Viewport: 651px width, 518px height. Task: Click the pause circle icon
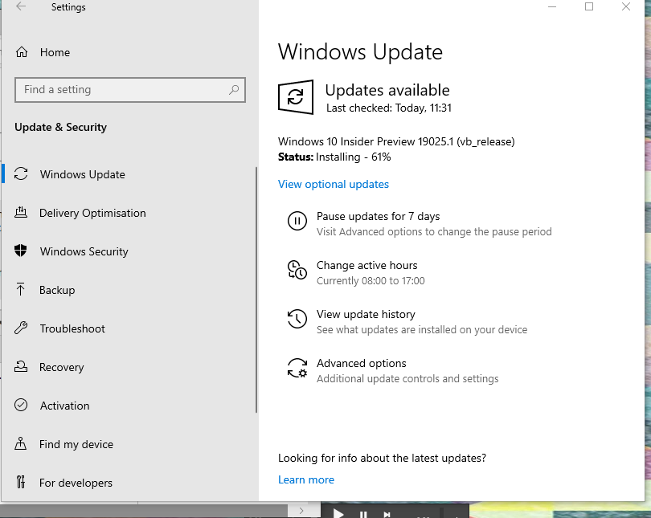297,221
